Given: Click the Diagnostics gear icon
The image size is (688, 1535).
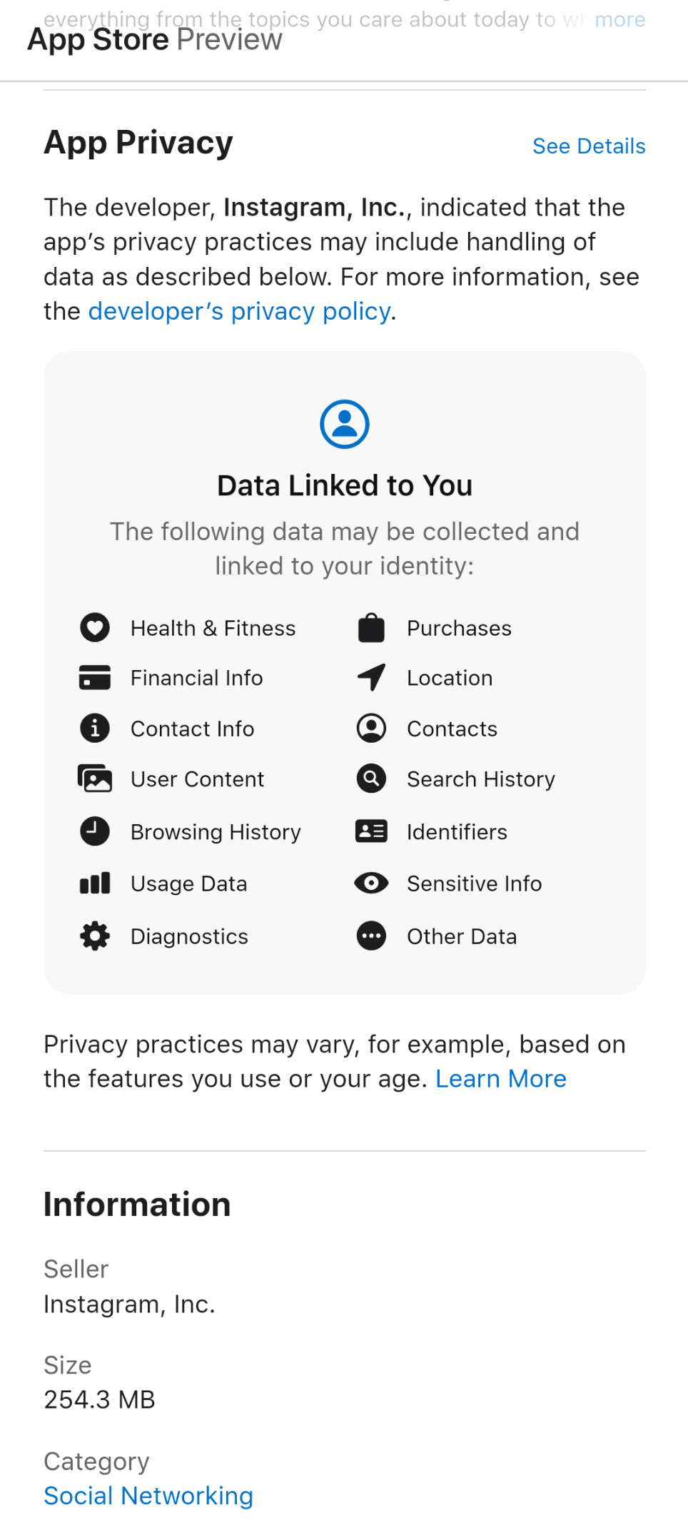Looking at the screenshot, I should tap(95, 936).
